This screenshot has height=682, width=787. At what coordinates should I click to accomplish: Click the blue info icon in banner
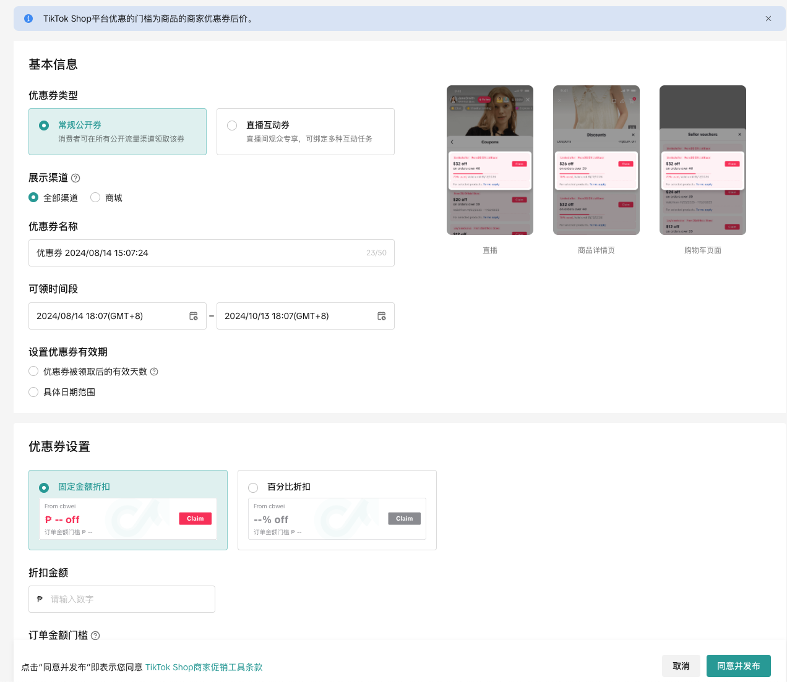tap(28, 19)
